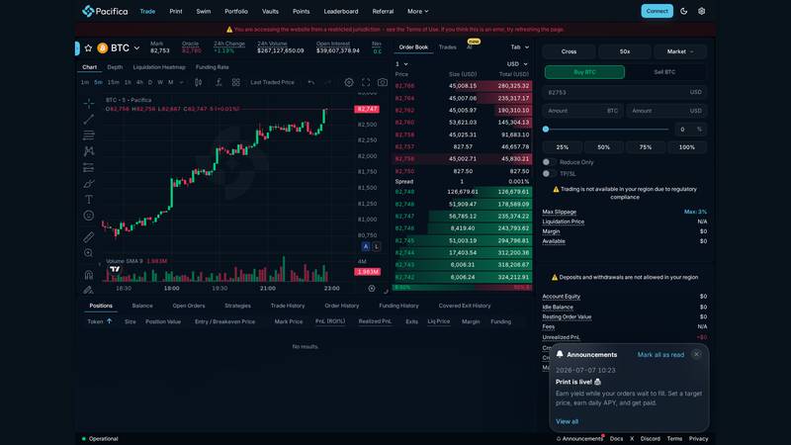The width and height of the screenshot is (791, 445).
Task: Select the text annotation tool
Action: click(89, 200)
